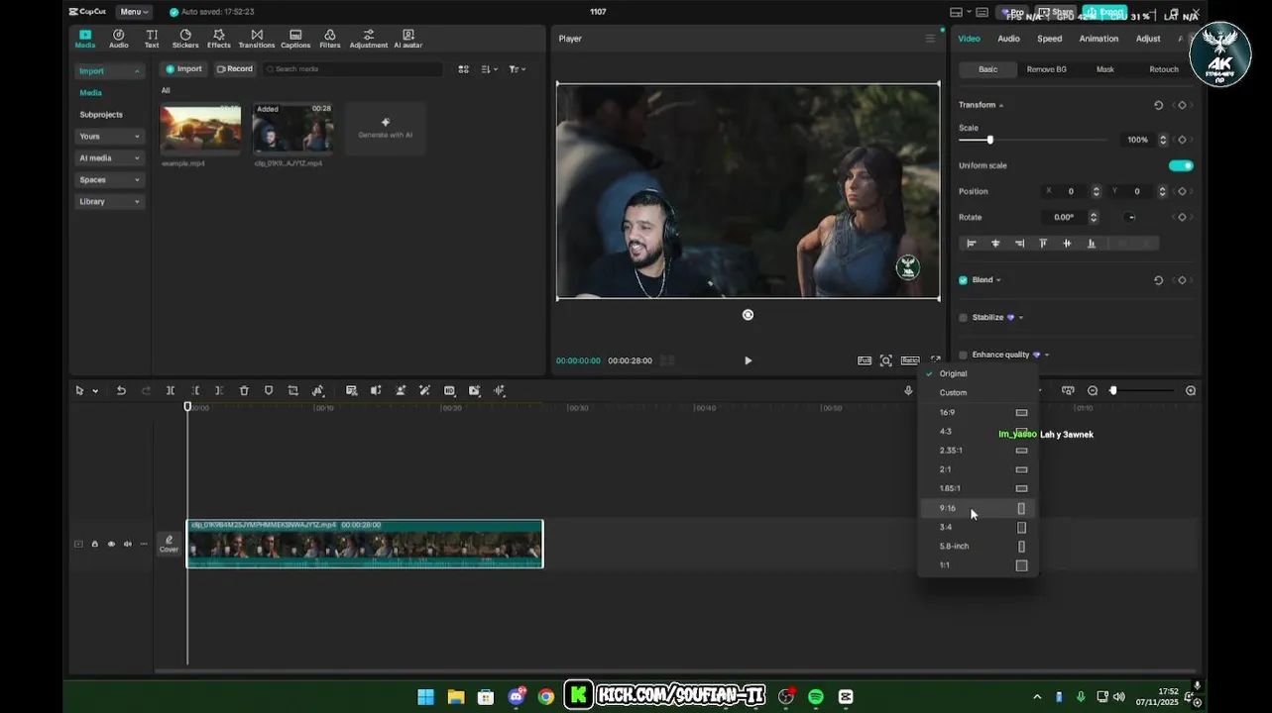Click the Scale slider handle
This screenshot has width=1272, height=713.
(989, 140)
